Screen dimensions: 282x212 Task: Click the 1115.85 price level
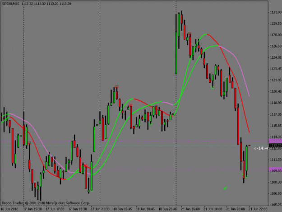click(275, 126)
